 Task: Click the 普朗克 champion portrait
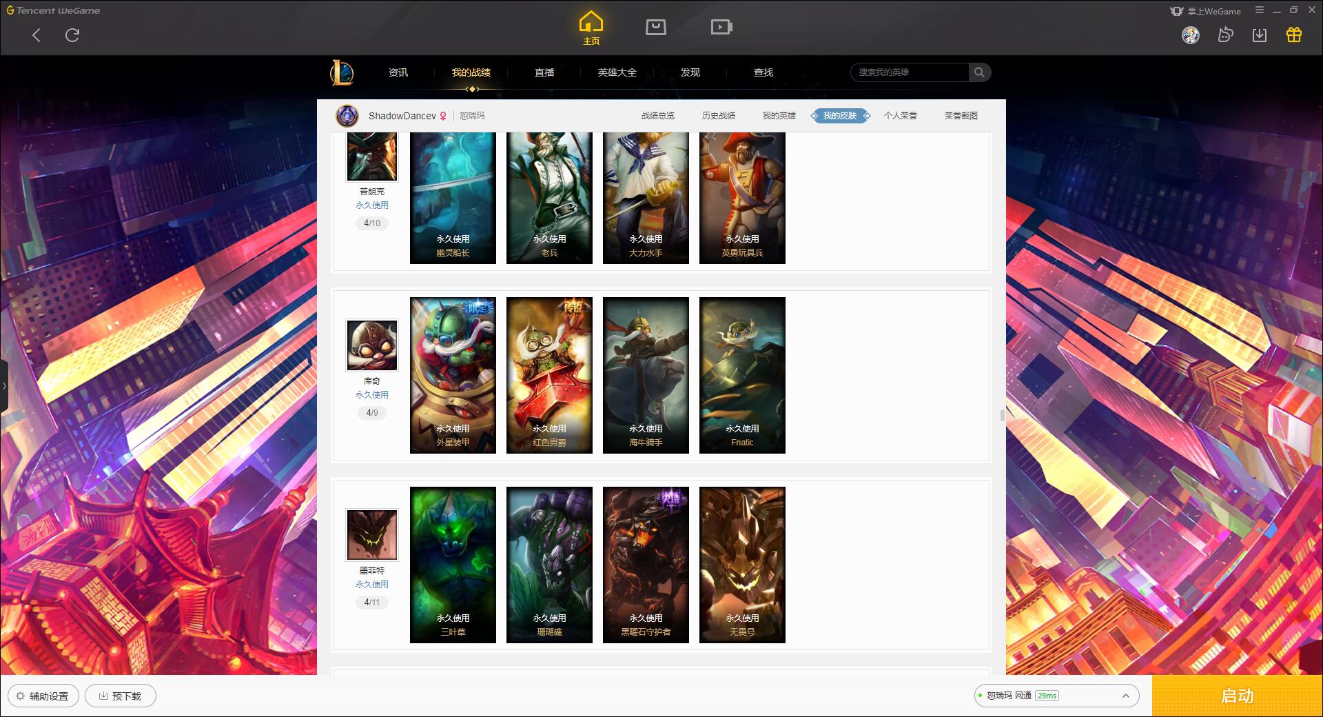[x=372, y=156]
